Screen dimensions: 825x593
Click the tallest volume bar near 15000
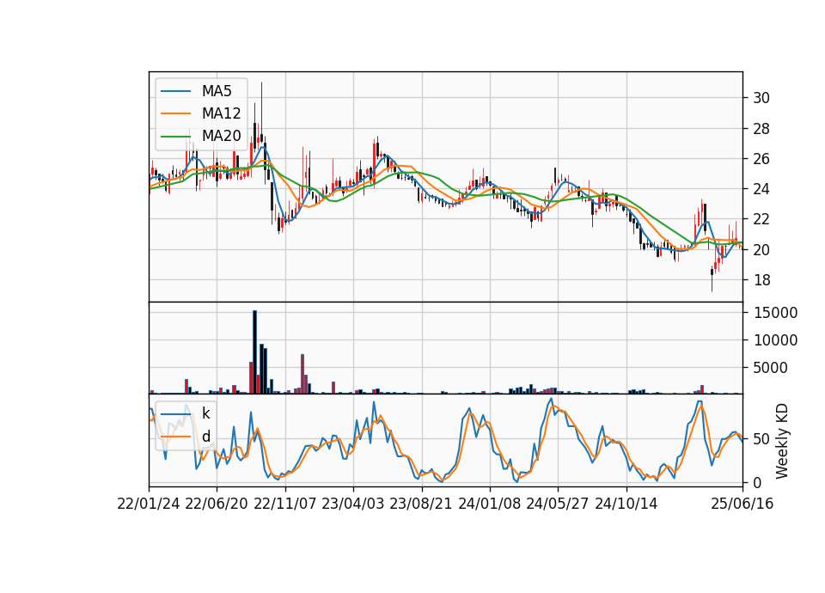pos(254,352)
